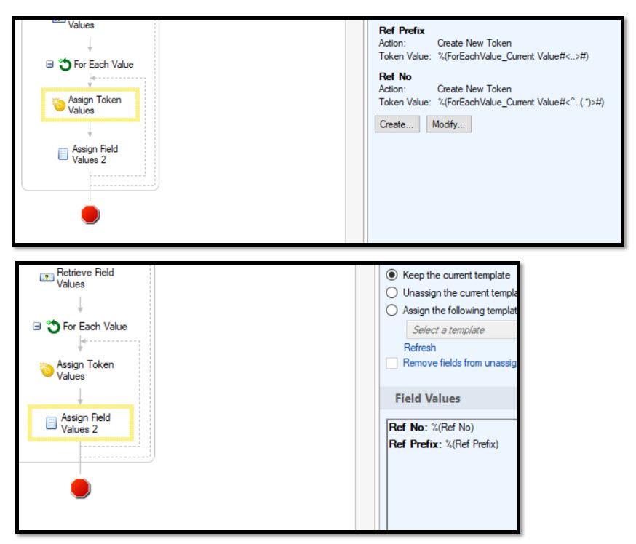Click the For Each Value loop icon in bottom workflow
The width and height of the screenshot is (636, 544).
point(53,327)
